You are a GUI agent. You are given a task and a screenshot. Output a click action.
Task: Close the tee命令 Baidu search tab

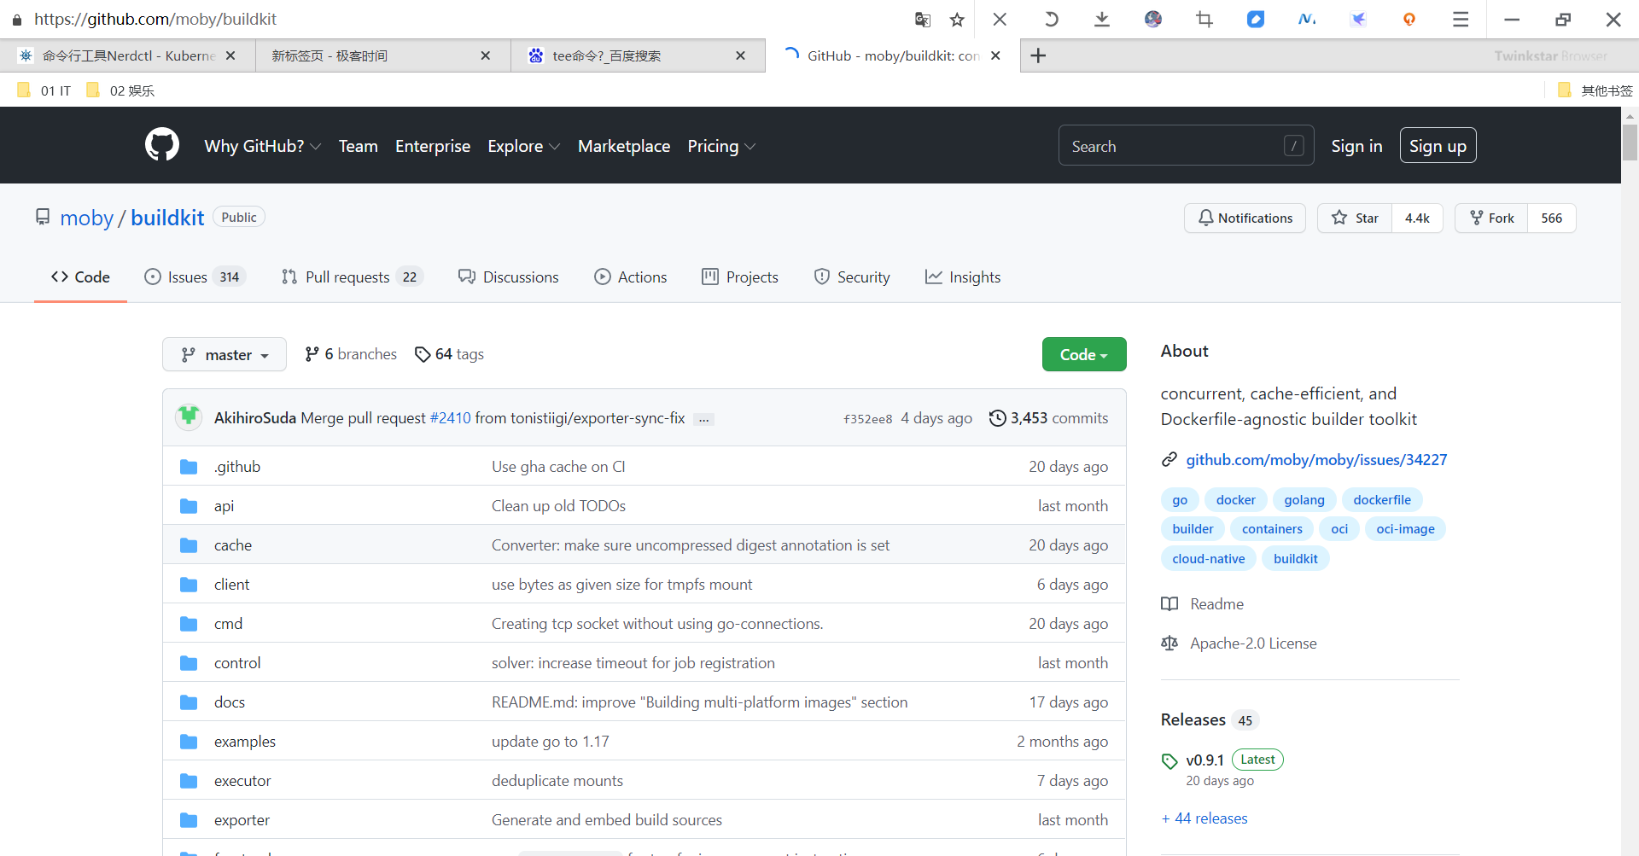[740, 55]
